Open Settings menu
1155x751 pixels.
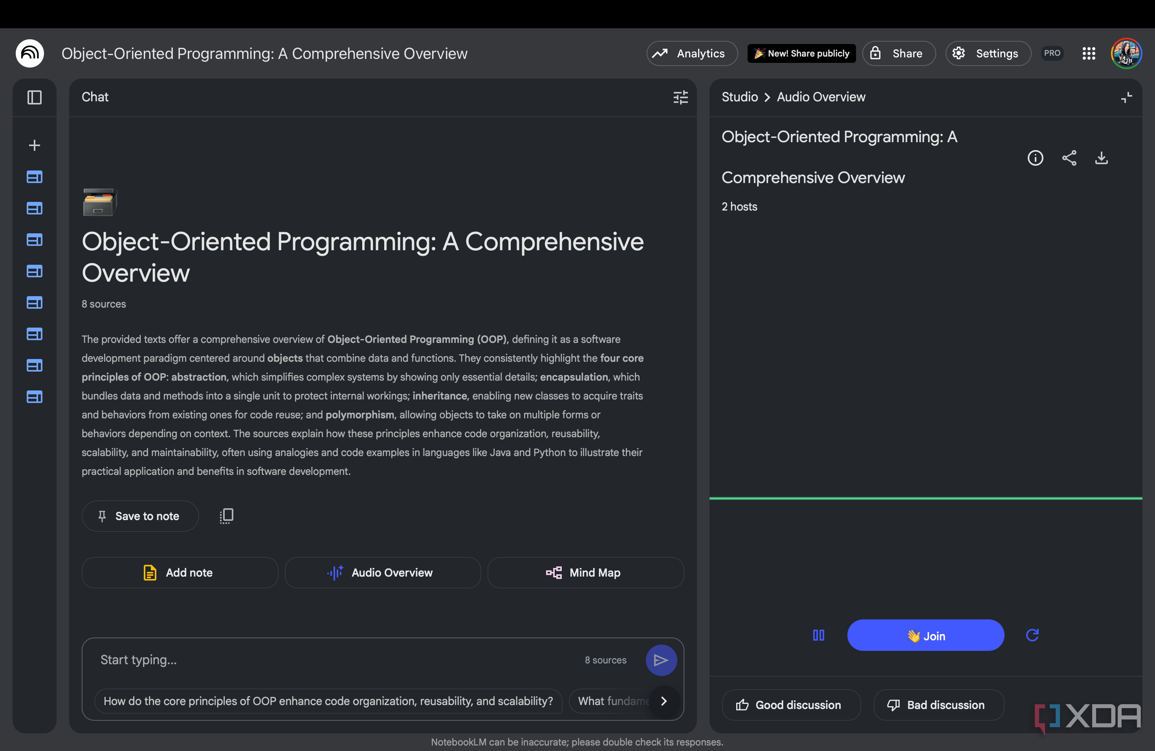988,53
